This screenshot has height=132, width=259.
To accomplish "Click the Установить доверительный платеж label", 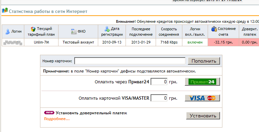I will [x=91, y=113].
